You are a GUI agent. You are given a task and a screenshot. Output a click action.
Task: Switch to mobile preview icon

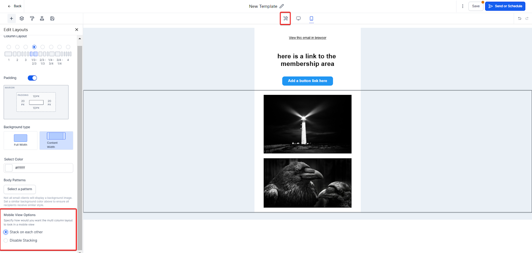tap(311, 19)
